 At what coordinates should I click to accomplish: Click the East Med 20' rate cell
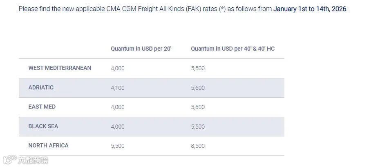point(118,107)
